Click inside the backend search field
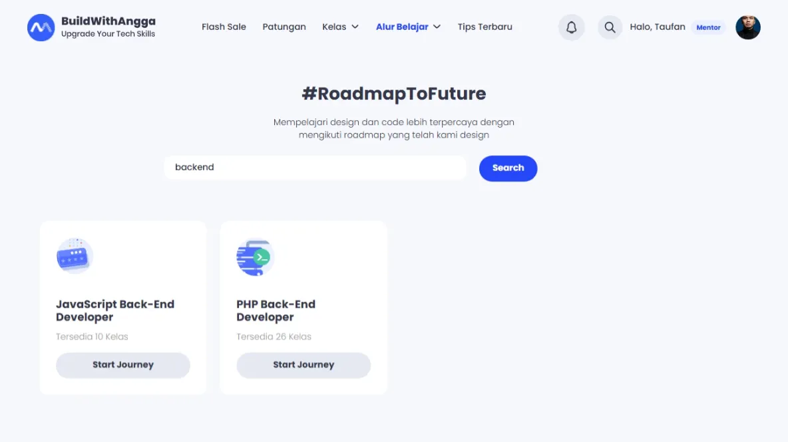The image size is (788, 442). 315,167
